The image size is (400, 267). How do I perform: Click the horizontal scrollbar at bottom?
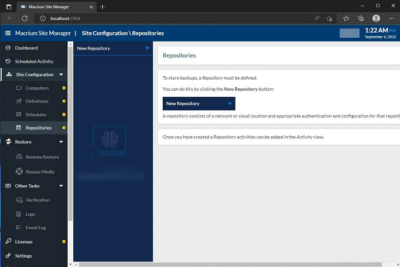pos(230,264)
